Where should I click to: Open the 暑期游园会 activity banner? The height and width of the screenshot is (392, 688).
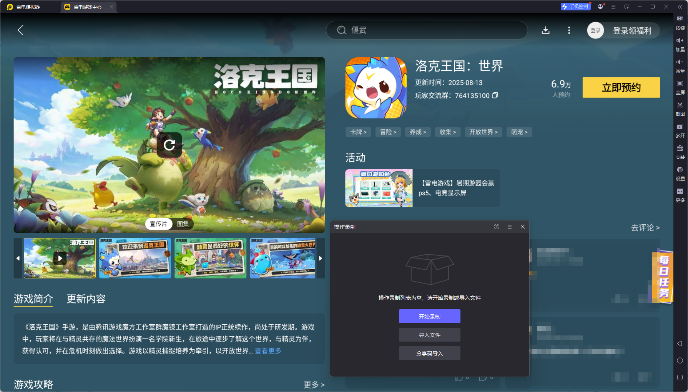(422, 188)
